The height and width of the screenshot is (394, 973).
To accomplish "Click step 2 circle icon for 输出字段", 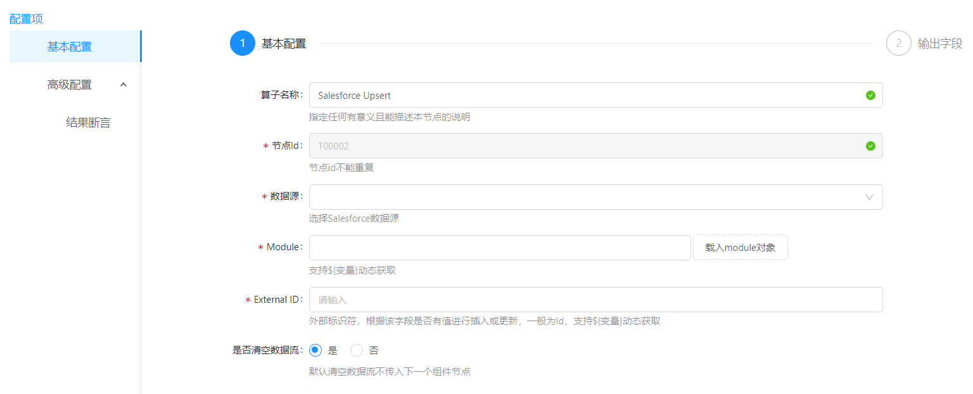I will [x=898, y=44].
